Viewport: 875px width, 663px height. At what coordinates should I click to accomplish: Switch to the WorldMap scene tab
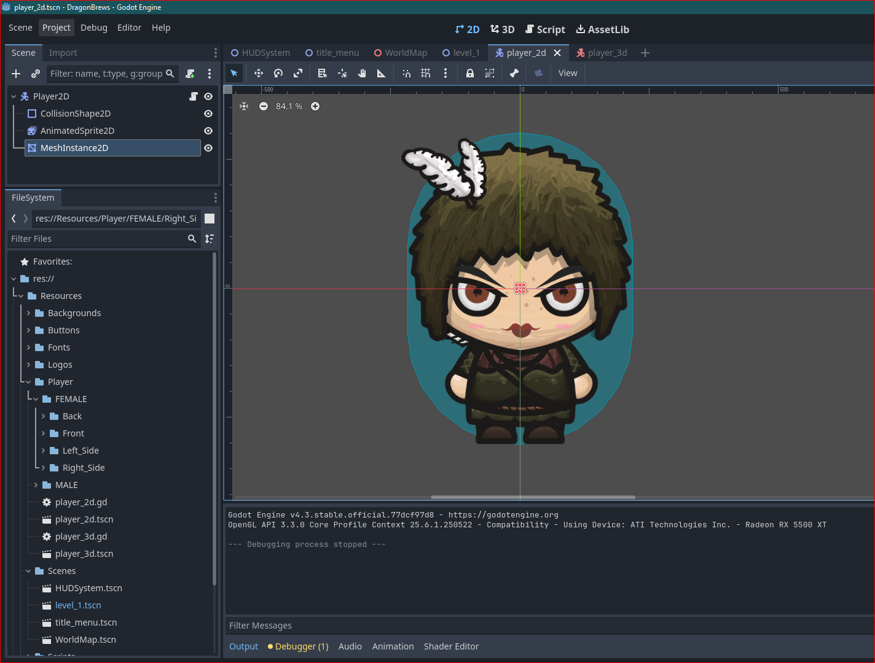(x=401, y=53)
